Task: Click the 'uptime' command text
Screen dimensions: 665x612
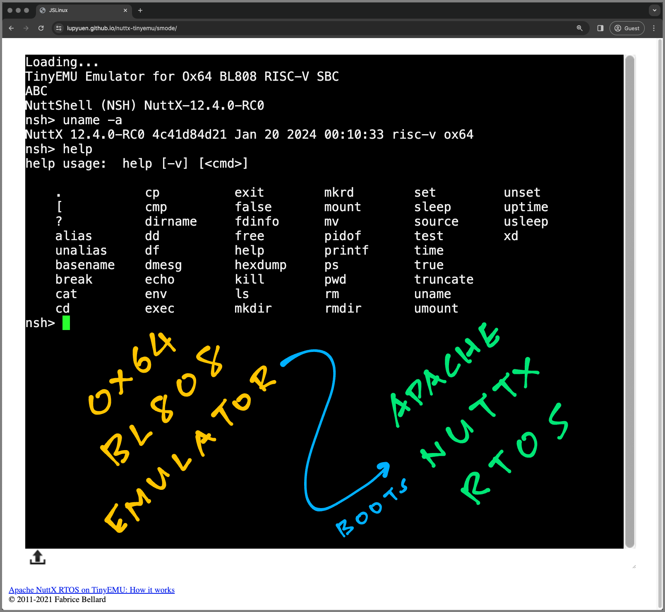Action: click(x=526, y=207)
